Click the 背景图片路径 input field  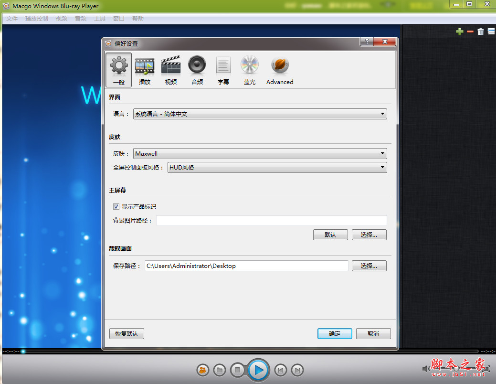point(272,220)
